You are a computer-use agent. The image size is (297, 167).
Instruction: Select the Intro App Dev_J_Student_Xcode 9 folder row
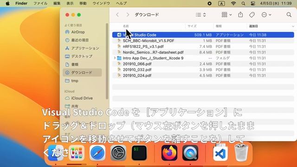point(203,58)
